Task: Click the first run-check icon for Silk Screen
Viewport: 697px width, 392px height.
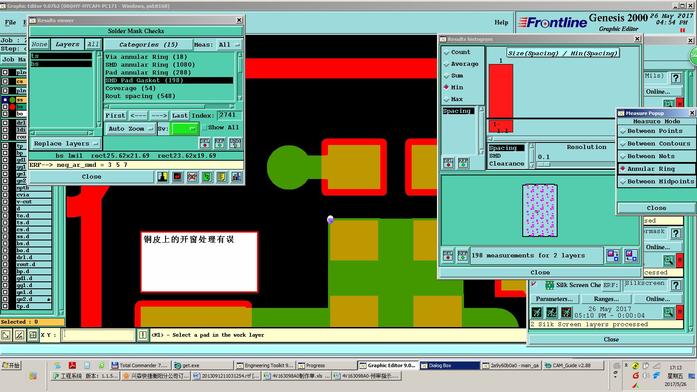Action: 537,312
